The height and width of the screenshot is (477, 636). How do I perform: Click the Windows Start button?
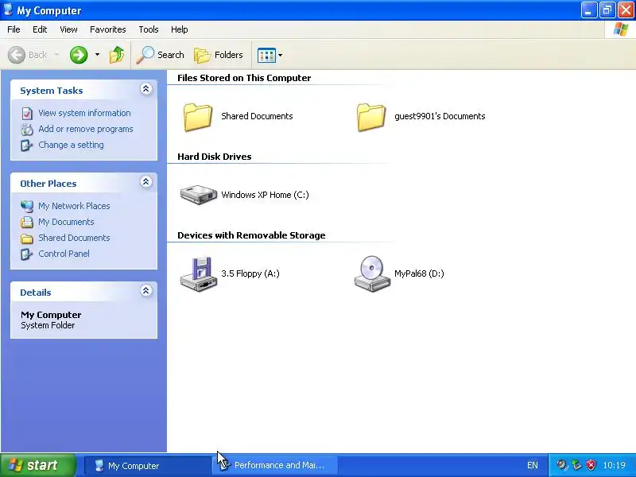pos(37,465)
